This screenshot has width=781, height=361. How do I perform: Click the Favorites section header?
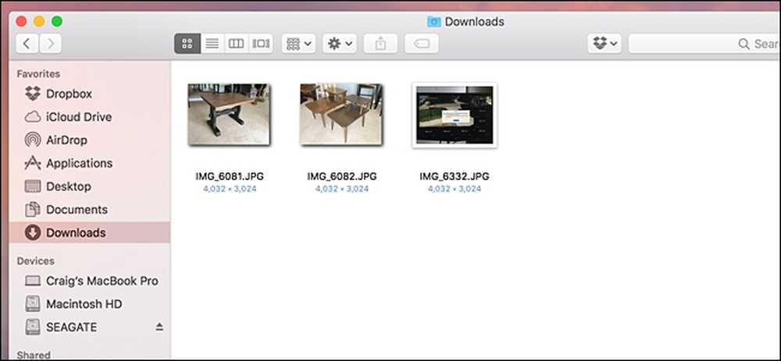point(38,73)
